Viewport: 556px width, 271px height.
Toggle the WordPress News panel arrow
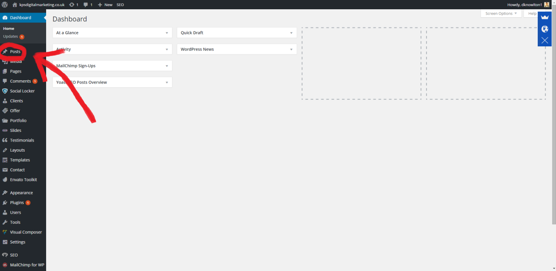point(291,50)
